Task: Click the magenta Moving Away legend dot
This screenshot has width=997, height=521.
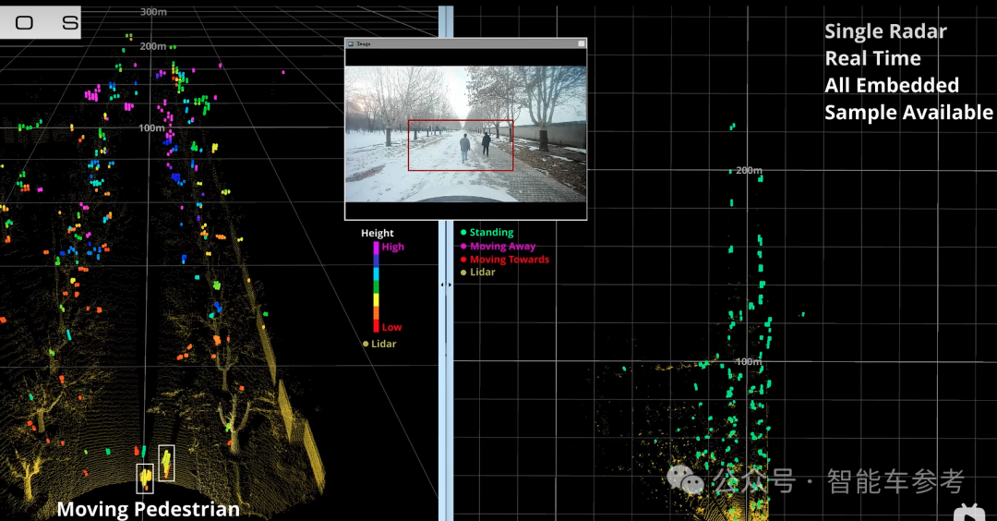Action: pyautogui.click(x=463, y=247)
